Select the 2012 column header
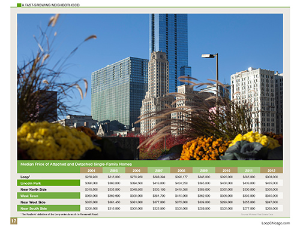Image resolution: width=300 pixels, height=231 pixels. click(x=271, y=171)
